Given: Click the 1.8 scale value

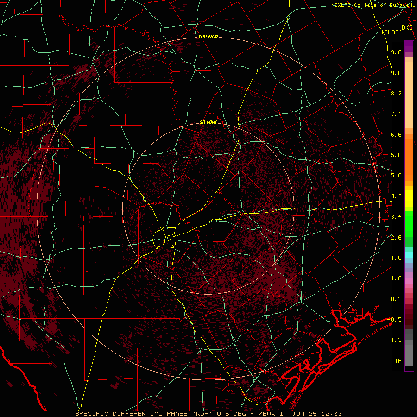Looking at the screenshot, I should click(396, 258).
